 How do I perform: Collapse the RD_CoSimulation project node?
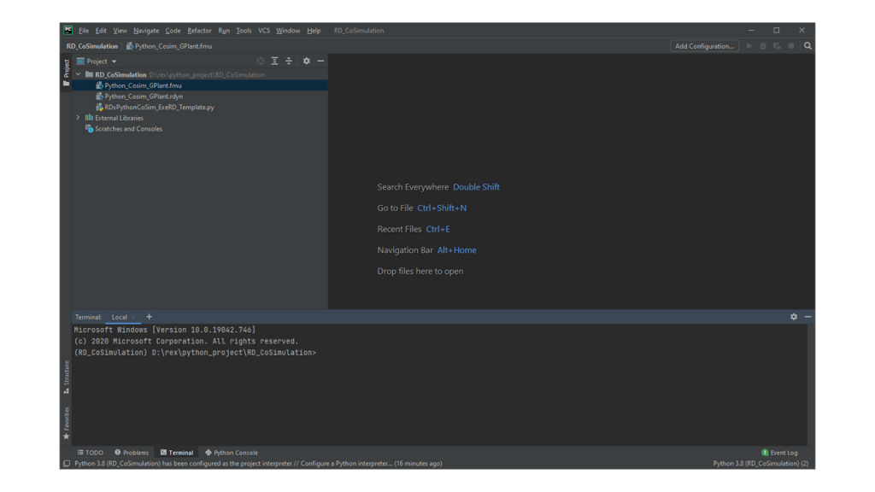click(x=79, y=74)
